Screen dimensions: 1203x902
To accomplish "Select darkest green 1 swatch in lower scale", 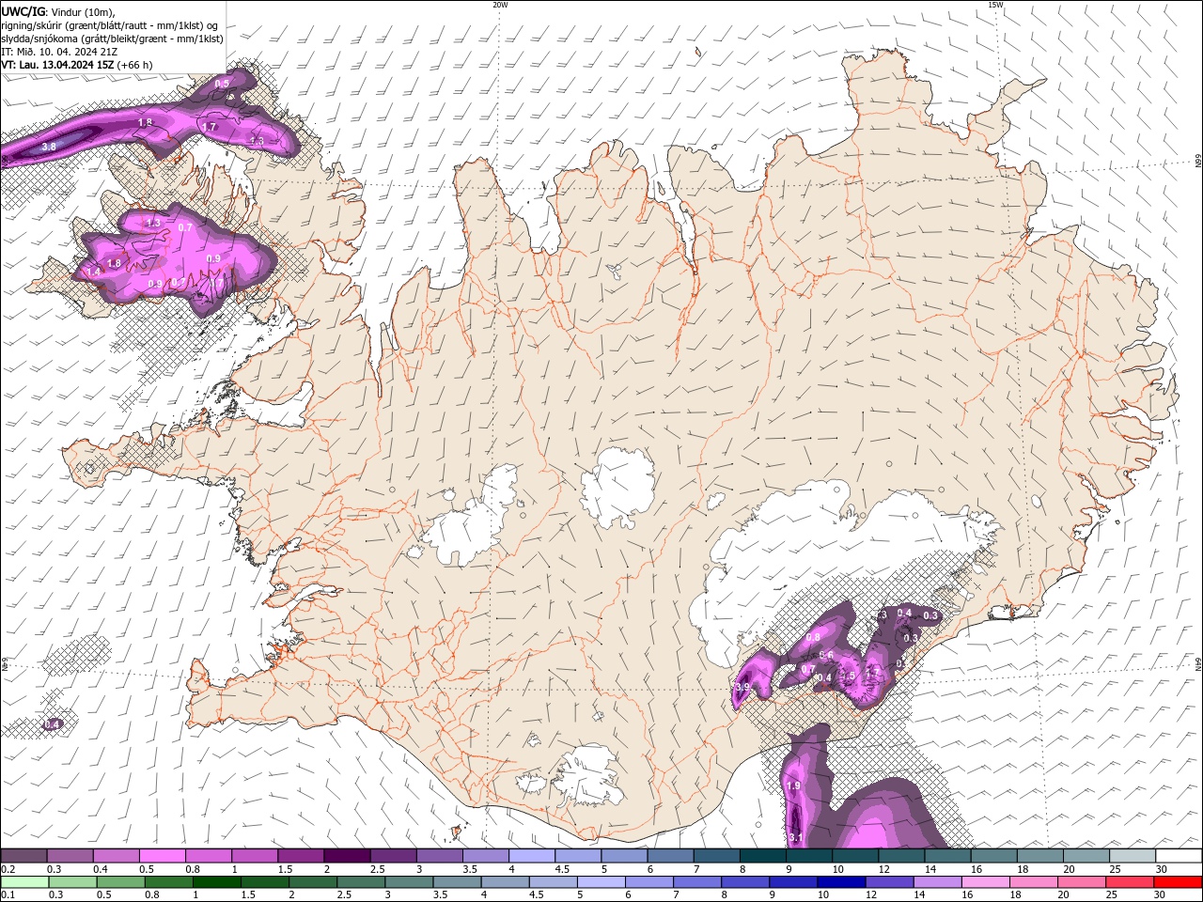I will tap(217, 882).
